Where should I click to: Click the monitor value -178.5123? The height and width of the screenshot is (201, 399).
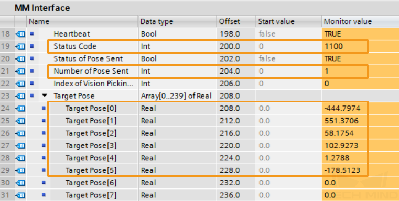click(342, 171)
